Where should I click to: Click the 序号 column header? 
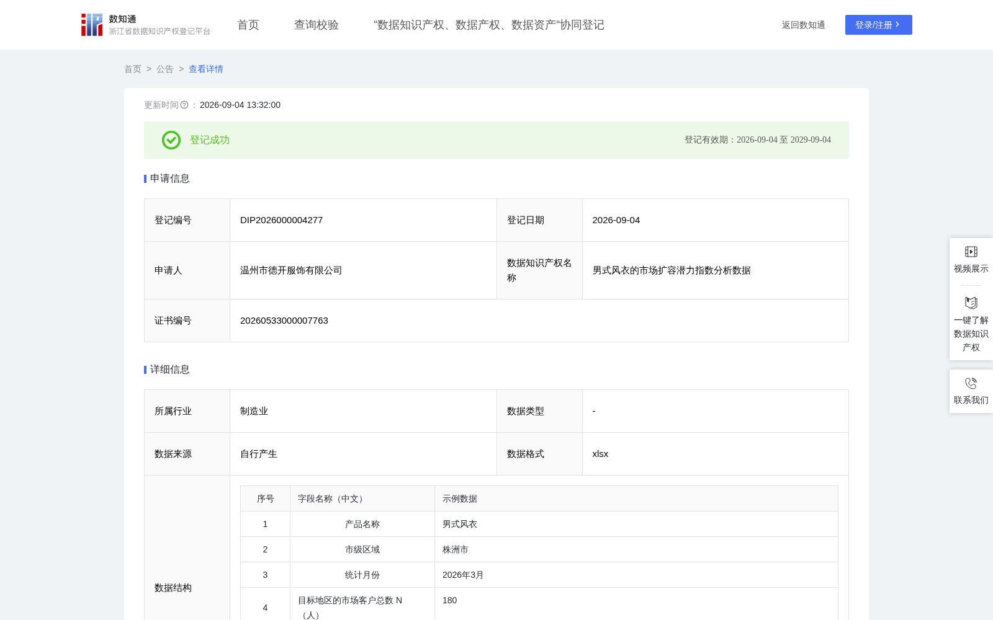[265, 498]
